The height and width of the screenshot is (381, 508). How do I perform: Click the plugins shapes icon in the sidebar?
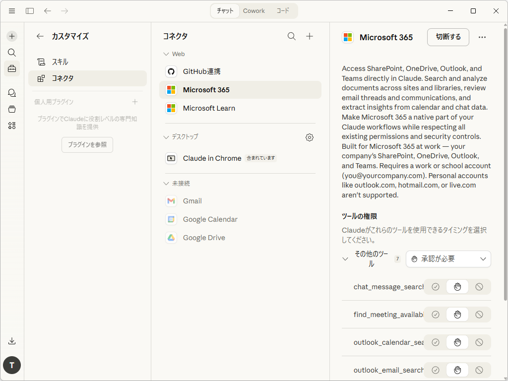(11, 126)
